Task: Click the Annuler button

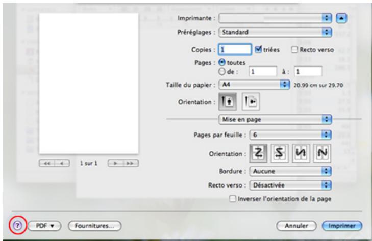Action: [x=296, y=226]
